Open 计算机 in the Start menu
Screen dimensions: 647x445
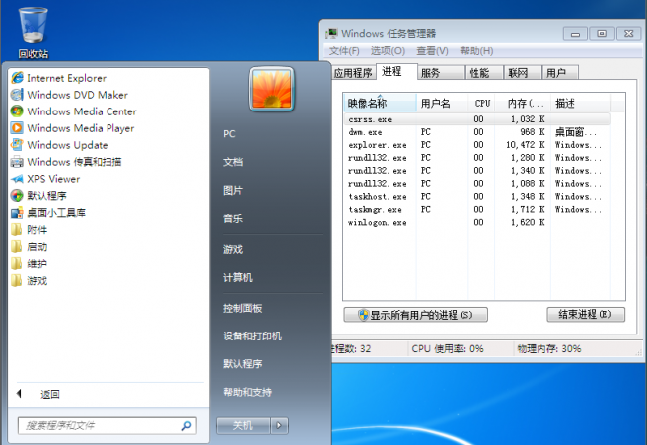238,278
